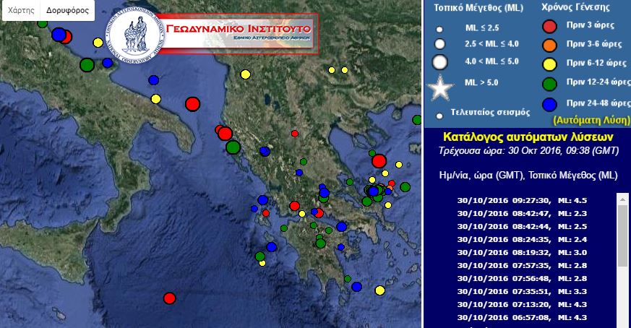Select the large red marker in the Adriatic off Albania
The image size is (631, 328).
click(193, 104)
